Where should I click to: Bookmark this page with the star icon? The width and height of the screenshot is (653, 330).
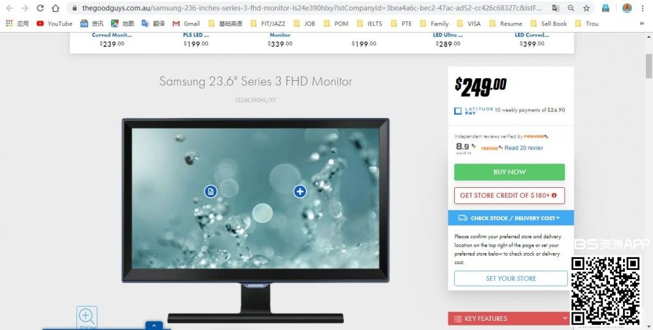[586, 8]
